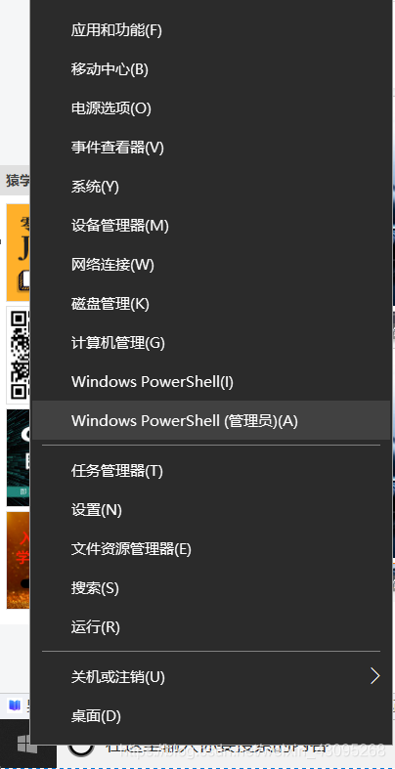Open 任务管理器(T)
395x769 pixels.
211,471
